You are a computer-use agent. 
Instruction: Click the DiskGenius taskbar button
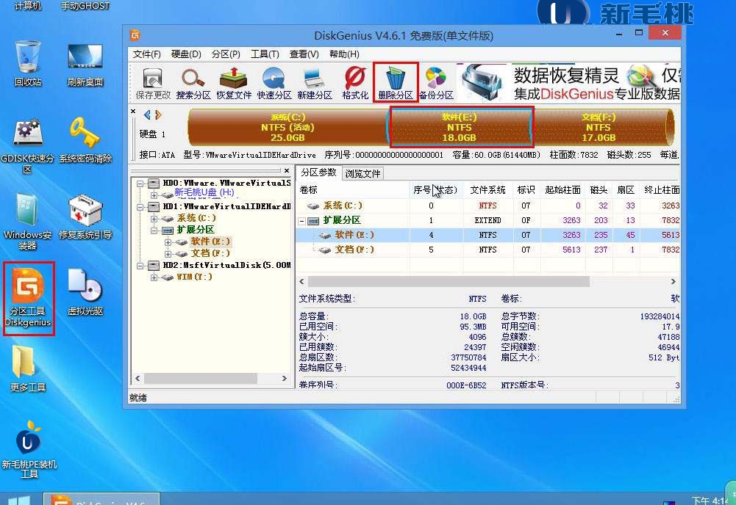[x=101, y=499]
